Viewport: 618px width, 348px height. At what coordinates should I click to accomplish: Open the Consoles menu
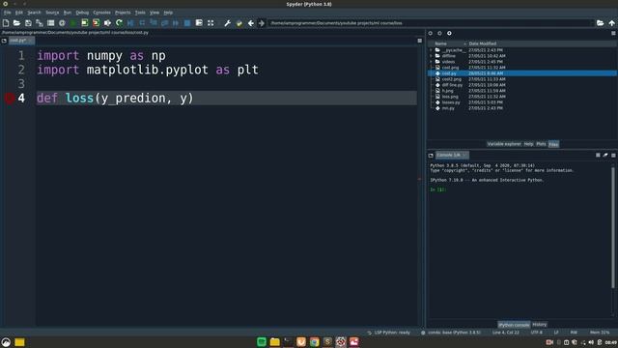point(101,13)
